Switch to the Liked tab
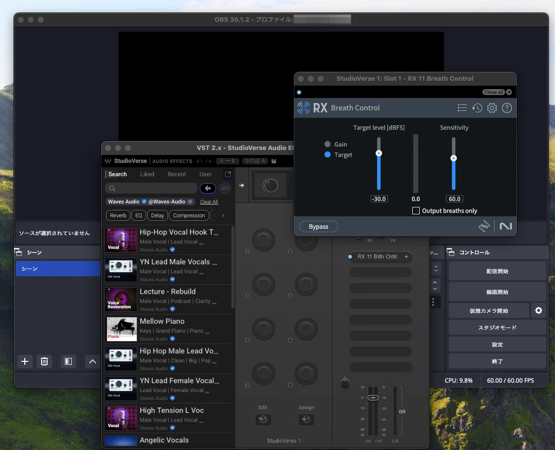This screenshot has height=450, width=555. (x=147, y=174)
